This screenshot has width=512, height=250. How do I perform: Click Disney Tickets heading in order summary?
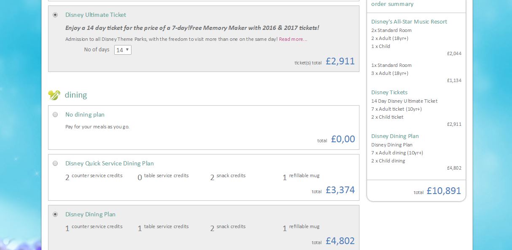[389, 93]
